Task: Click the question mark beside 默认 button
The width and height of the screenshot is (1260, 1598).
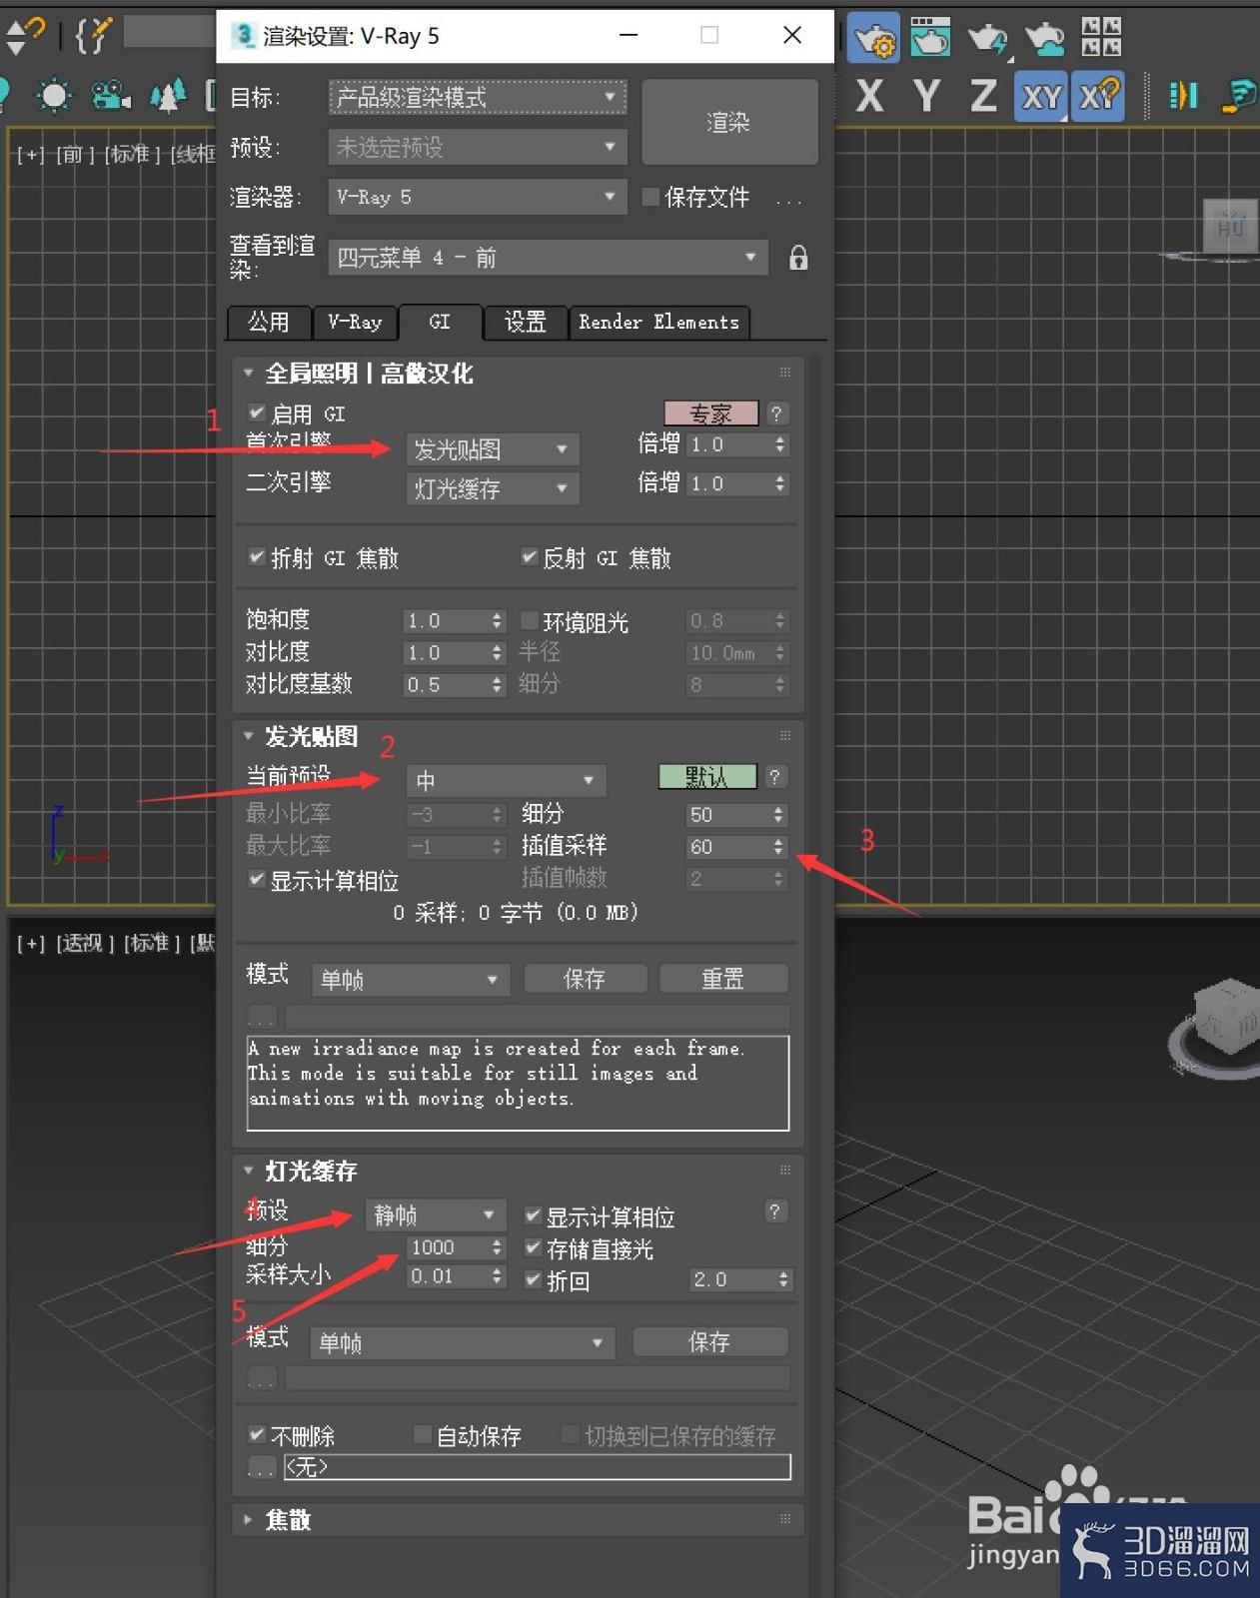Action: 774,777
